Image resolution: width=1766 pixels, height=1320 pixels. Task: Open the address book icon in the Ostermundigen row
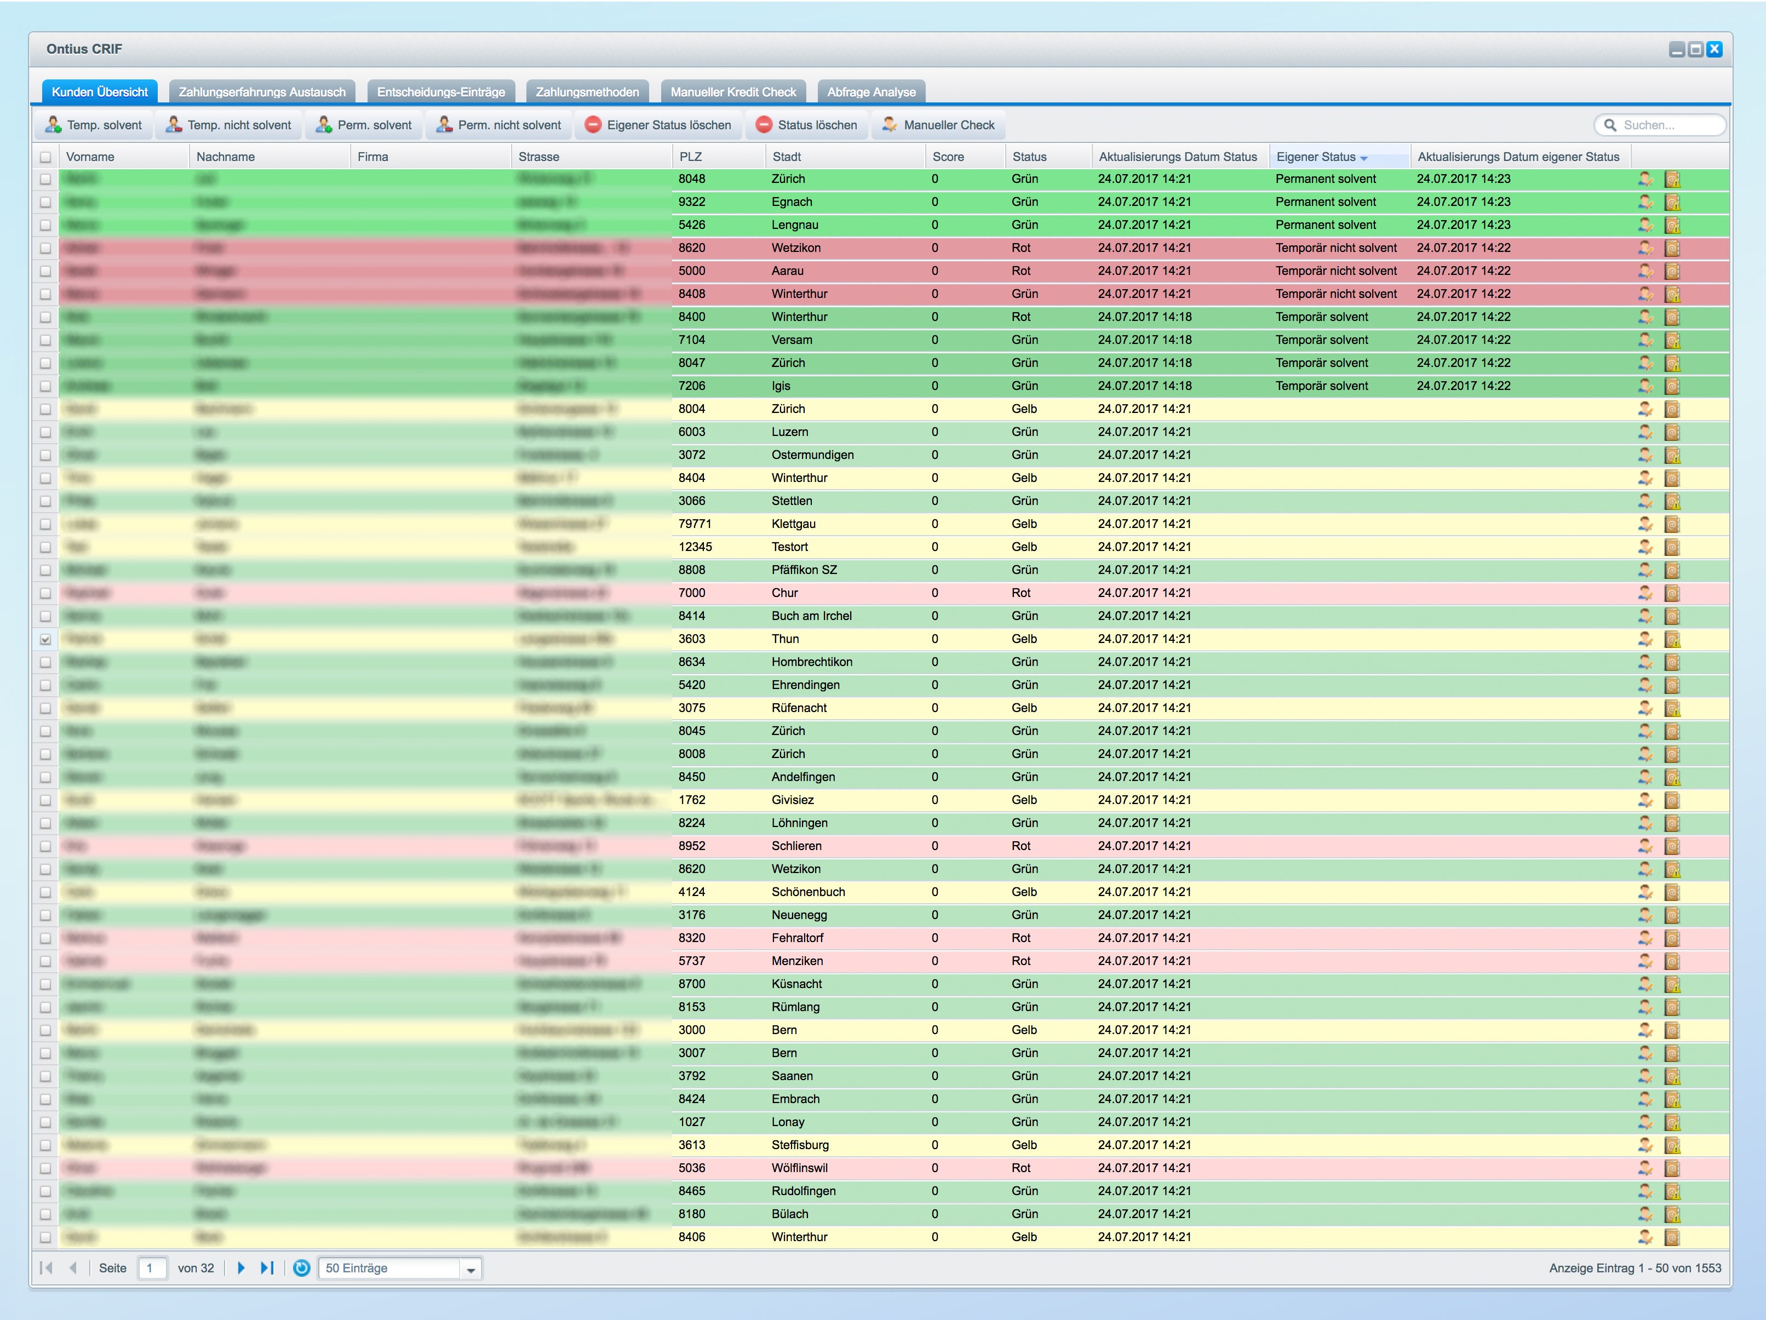pos(1672,455)
